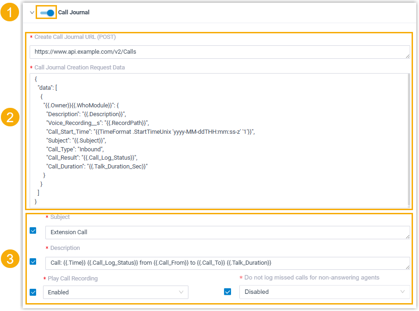Collapse the Call Journal section chevron
This screenshot has width=419, height=311.
[x=32, y=12]
